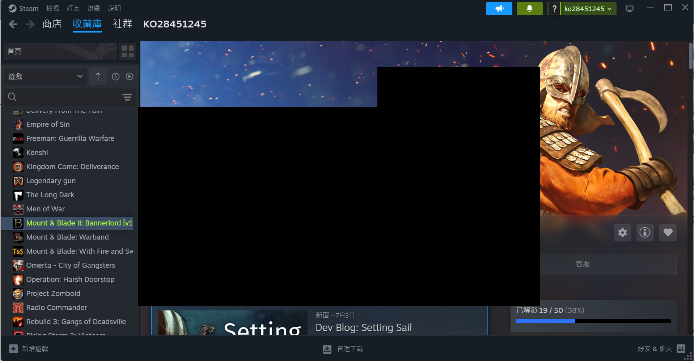Click the achievements progress bar
Screen dimensions: 694x361
(593, 321)
